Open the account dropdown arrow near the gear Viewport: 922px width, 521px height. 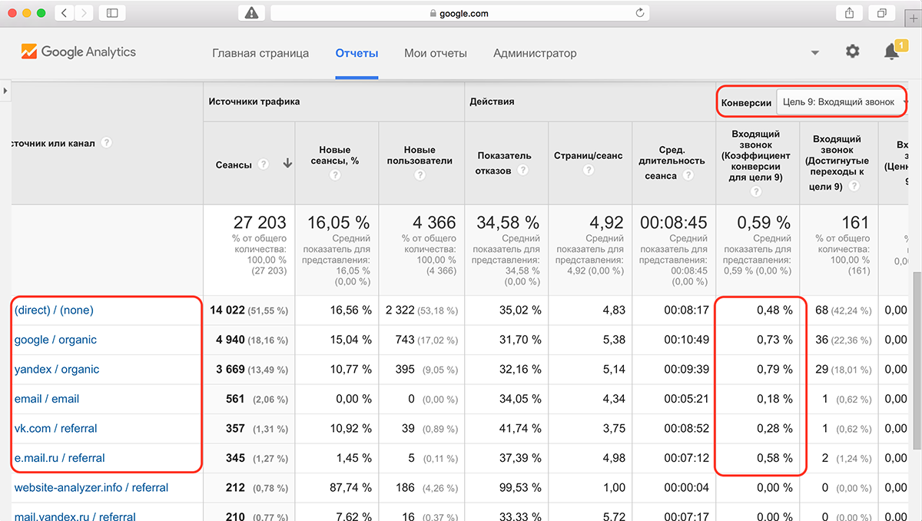(814, 53)
